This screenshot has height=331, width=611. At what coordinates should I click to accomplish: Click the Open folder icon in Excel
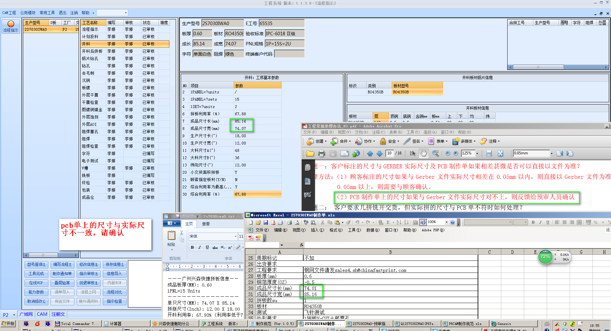258,222
